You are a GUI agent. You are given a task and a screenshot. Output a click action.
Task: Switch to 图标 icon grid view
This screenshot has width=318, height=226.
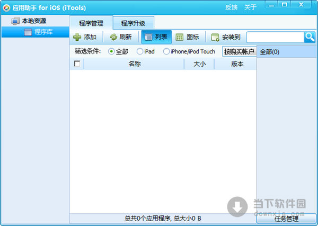point(187,37)
